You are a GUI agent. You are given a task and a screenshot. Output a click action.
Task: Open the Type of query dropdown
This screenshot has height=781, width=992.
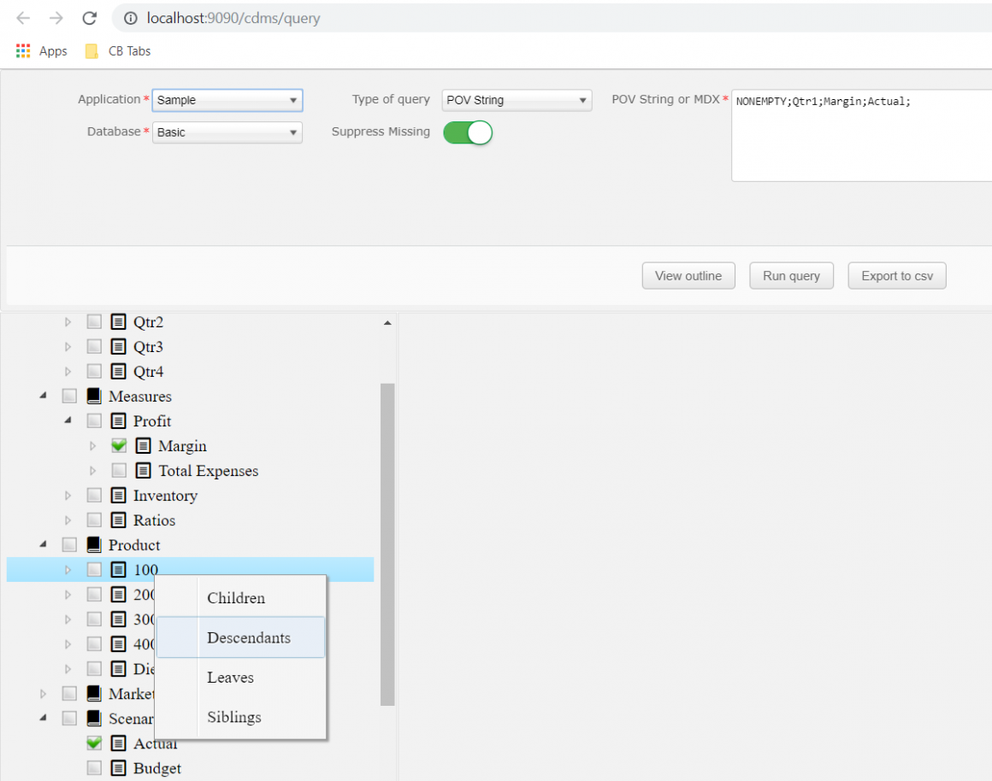click(x=517, y=100)
